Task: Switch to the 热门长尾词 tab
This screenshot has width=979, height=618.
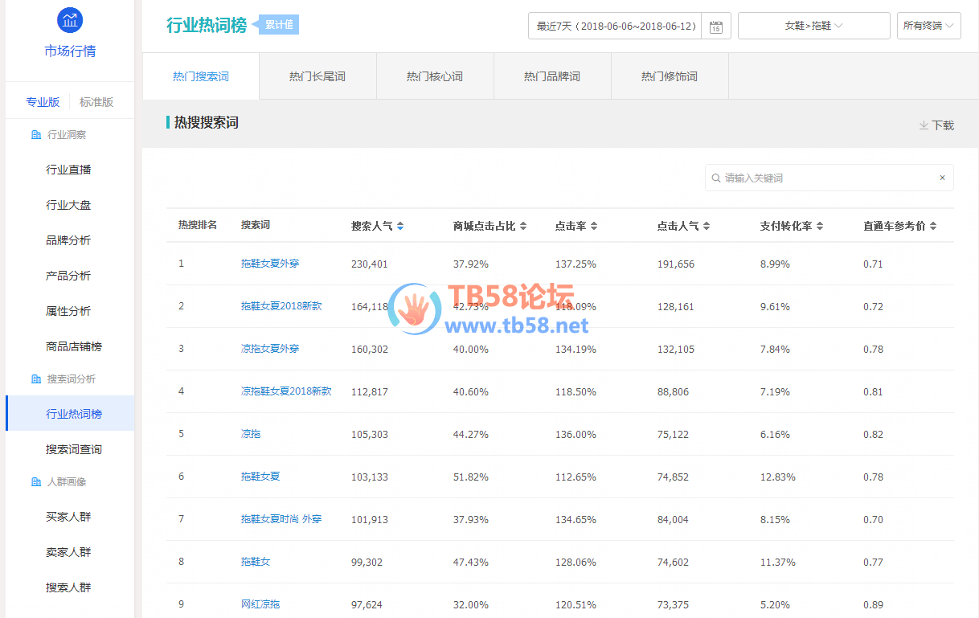Action: [x=317, y=77]
